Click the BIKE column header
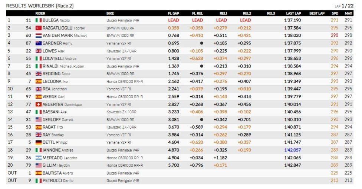362x189 pixels. 110,13
